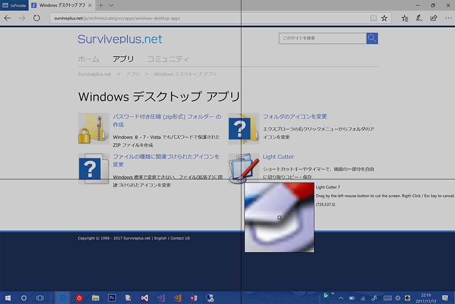Open the purple Visual Studio taskbar icon
The height and width of the screenshot is (304, 455).
(161, 298)
